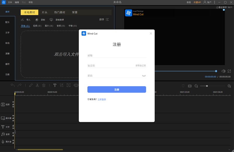The image size is (234, 152).
Task: Hide the 画中画 track with eye toggle
Action: (x=13, y=121)
